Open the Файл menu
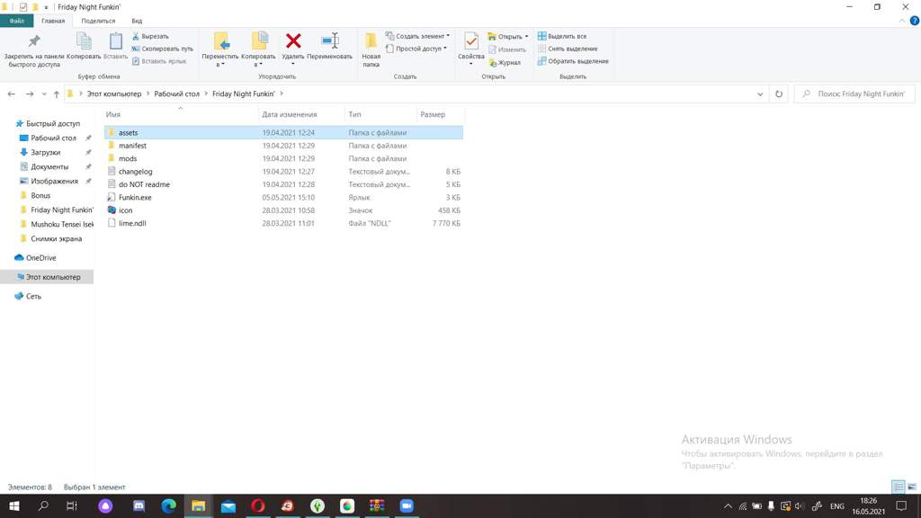Screen dimensions: 921x518 (x=16, y=21)
